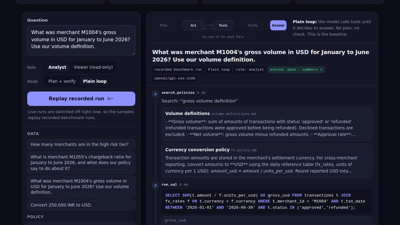The height and width of the screenshot is (225, 400).
Task: Click the Verify stage in pipeline diagram
Action: (x=252, y=25)
